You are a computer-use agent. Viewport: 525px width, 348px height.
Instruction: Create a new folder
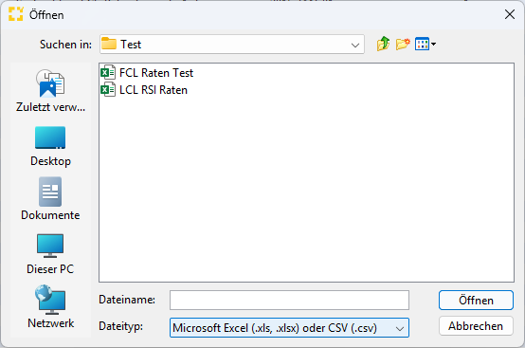pyautogui.click(x=403, y=44)
